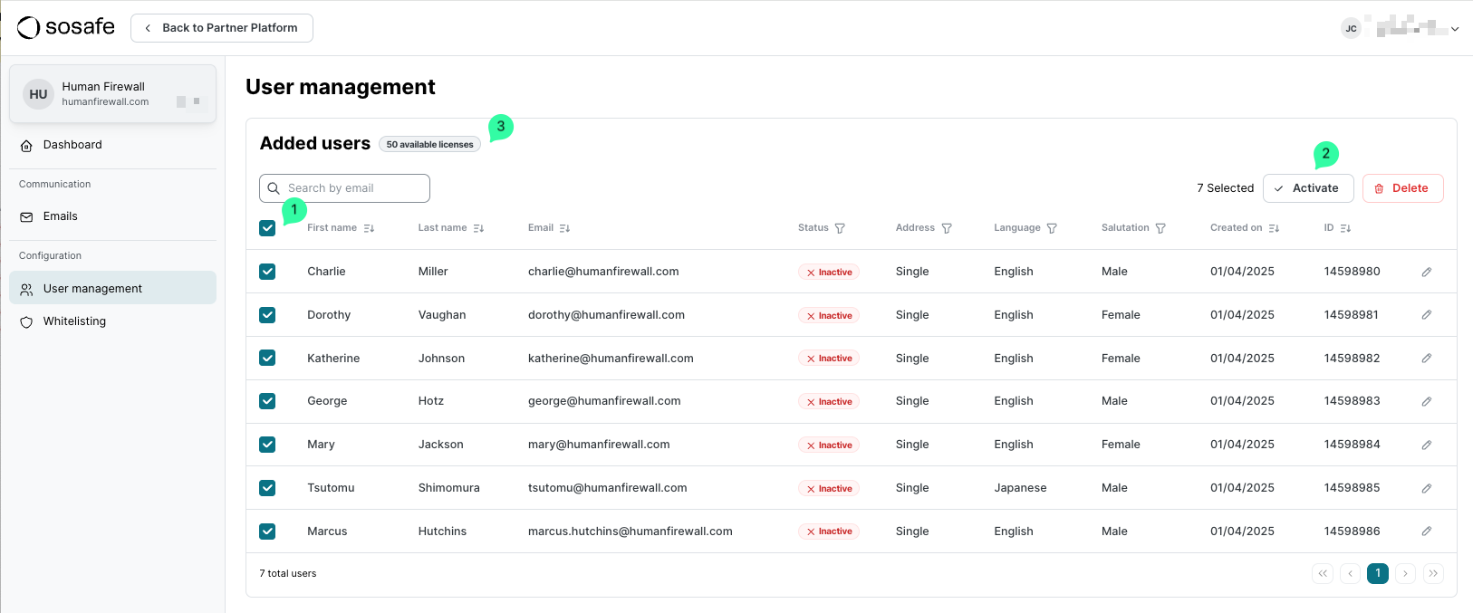Viewport: 1473px width, 613px height.
Task: Sort the table by First name
Action: point(369,228)
